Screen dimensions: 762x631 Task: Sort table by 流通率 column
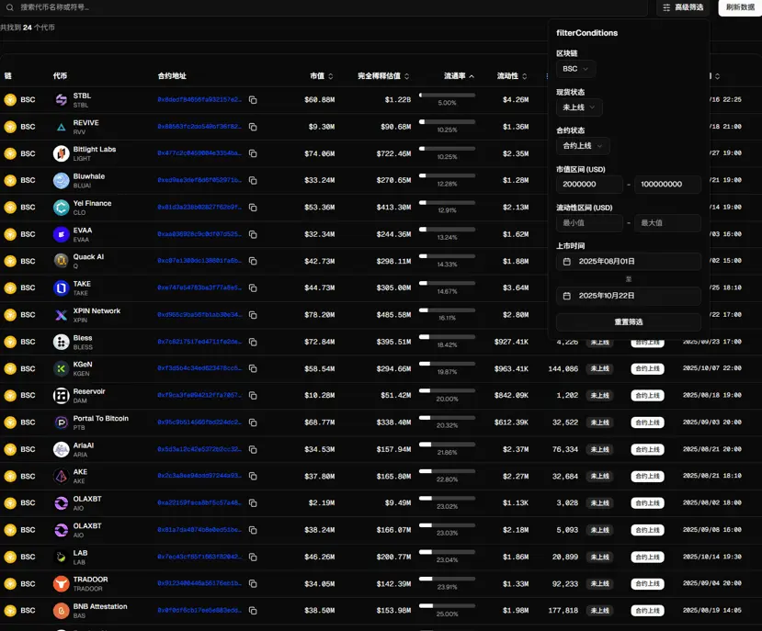click(x=460, y=76)
